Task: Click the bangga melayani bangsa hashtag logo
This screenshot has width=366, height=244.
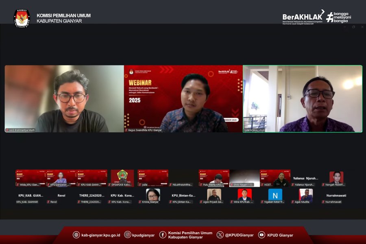Action: 338,17
